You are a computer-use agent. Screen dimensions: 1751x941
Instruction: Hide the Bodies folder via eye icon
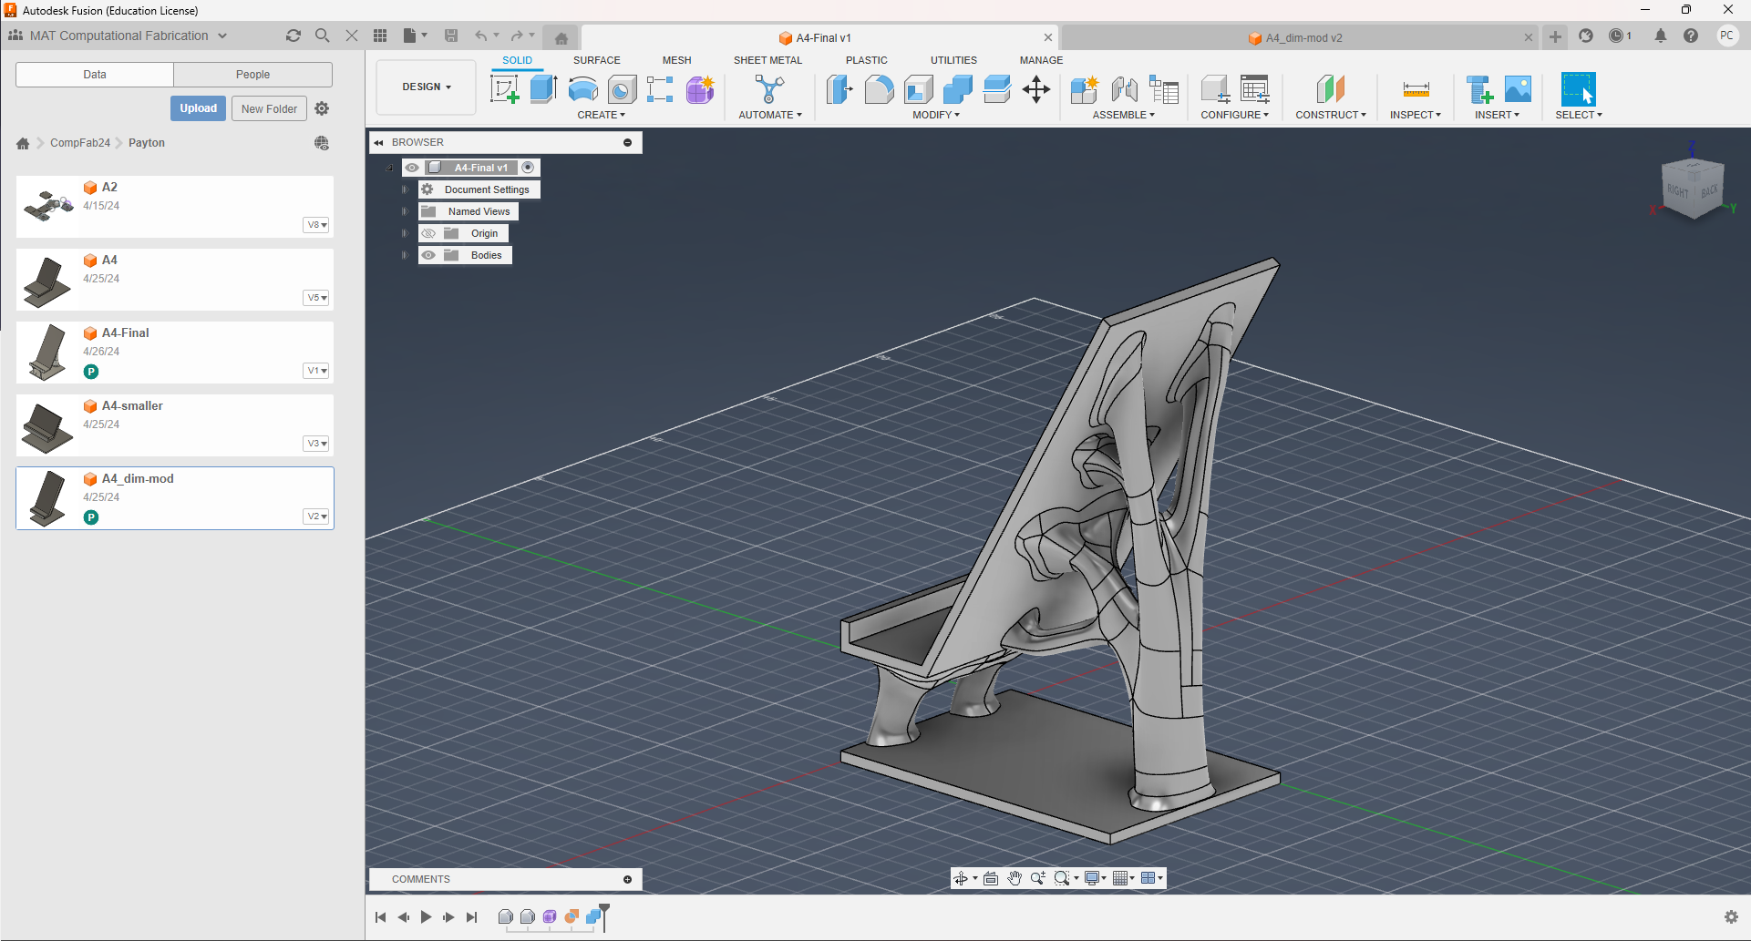428,255
